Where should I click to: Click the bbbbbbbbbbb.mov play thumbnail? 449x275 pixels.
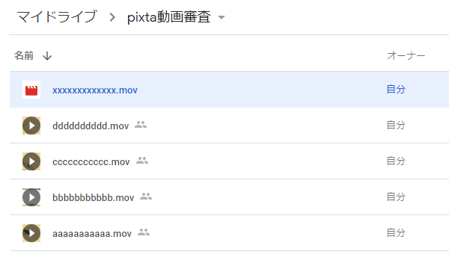pos(31,197)
